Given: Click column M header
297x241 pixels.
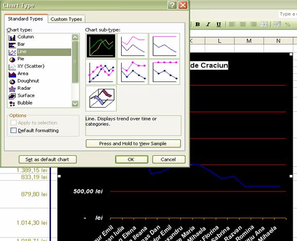Looking at the screenshot, I should pyautogui.click(x=249, y=41).
